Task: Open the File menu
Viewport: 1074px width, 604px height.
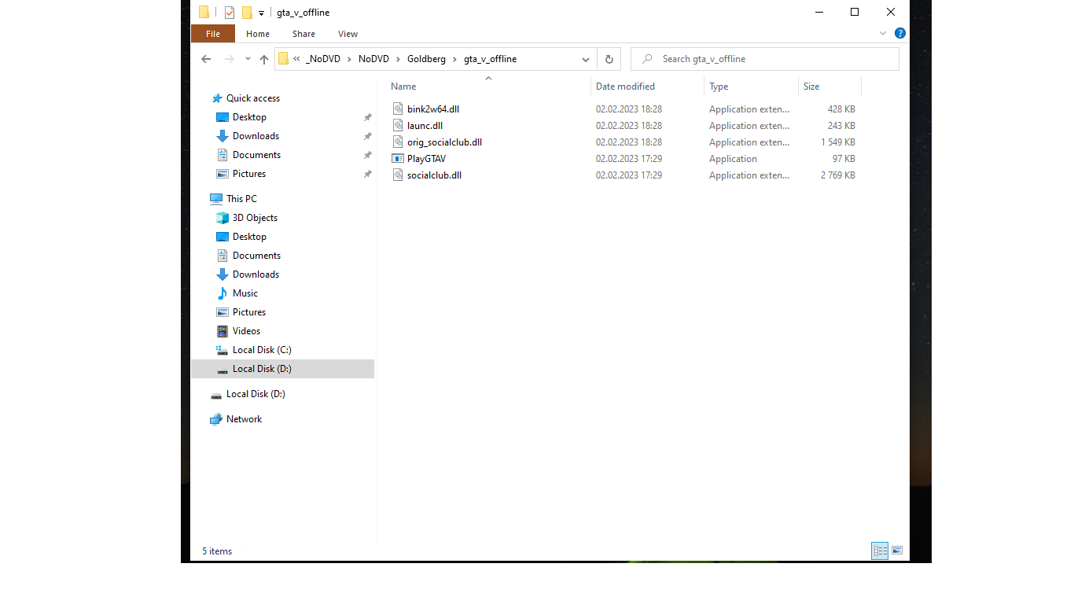Action: point(212,34)
